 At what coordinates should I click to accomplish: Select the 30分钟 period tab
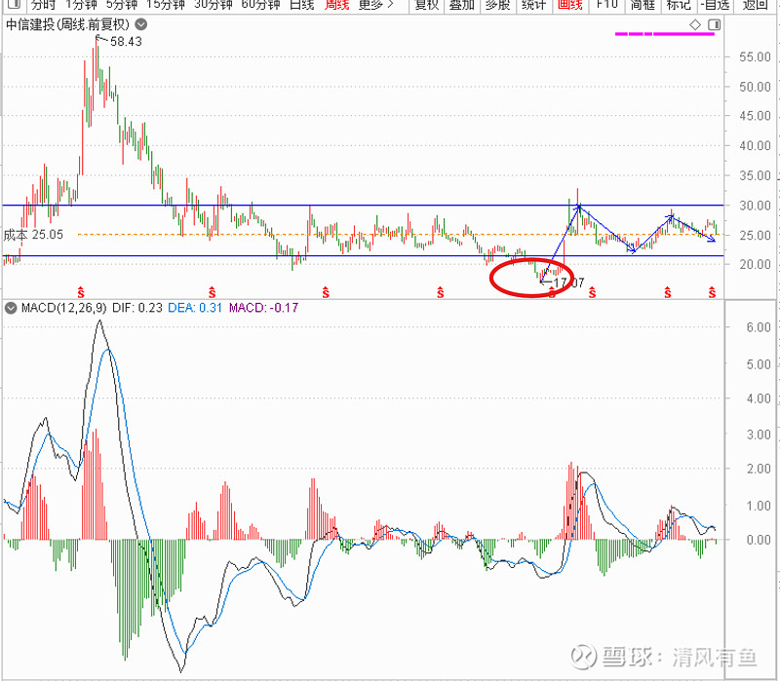pyautogui.click(x=214, y=5)
